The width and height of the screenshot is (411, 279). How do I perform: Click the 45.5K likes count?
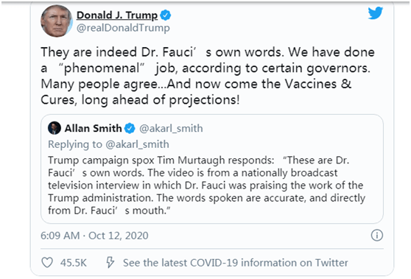tap(74, 263)
